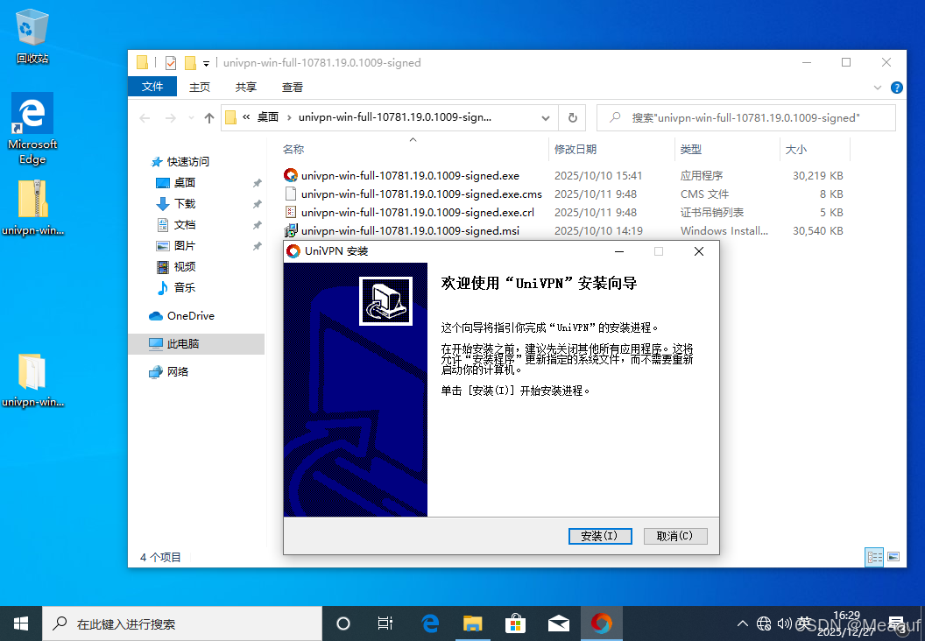
Task: Open 视频 in navigation pane
Action: coord(185,267)
